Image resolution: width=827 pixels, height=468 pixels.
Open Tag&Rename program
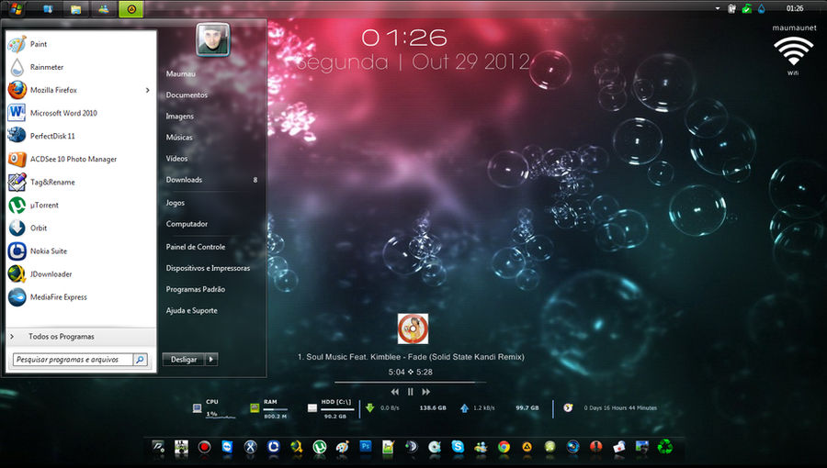[x=81, y=182]
